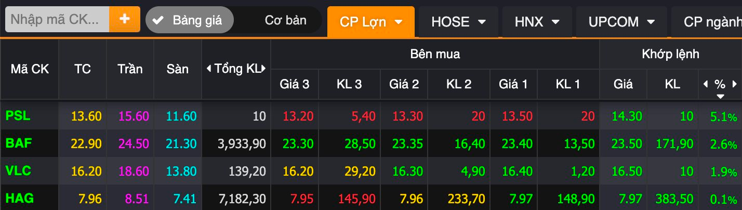Open stock symbol BAF
The height and width of the screenshot is (210, 742).
point(18,143)
